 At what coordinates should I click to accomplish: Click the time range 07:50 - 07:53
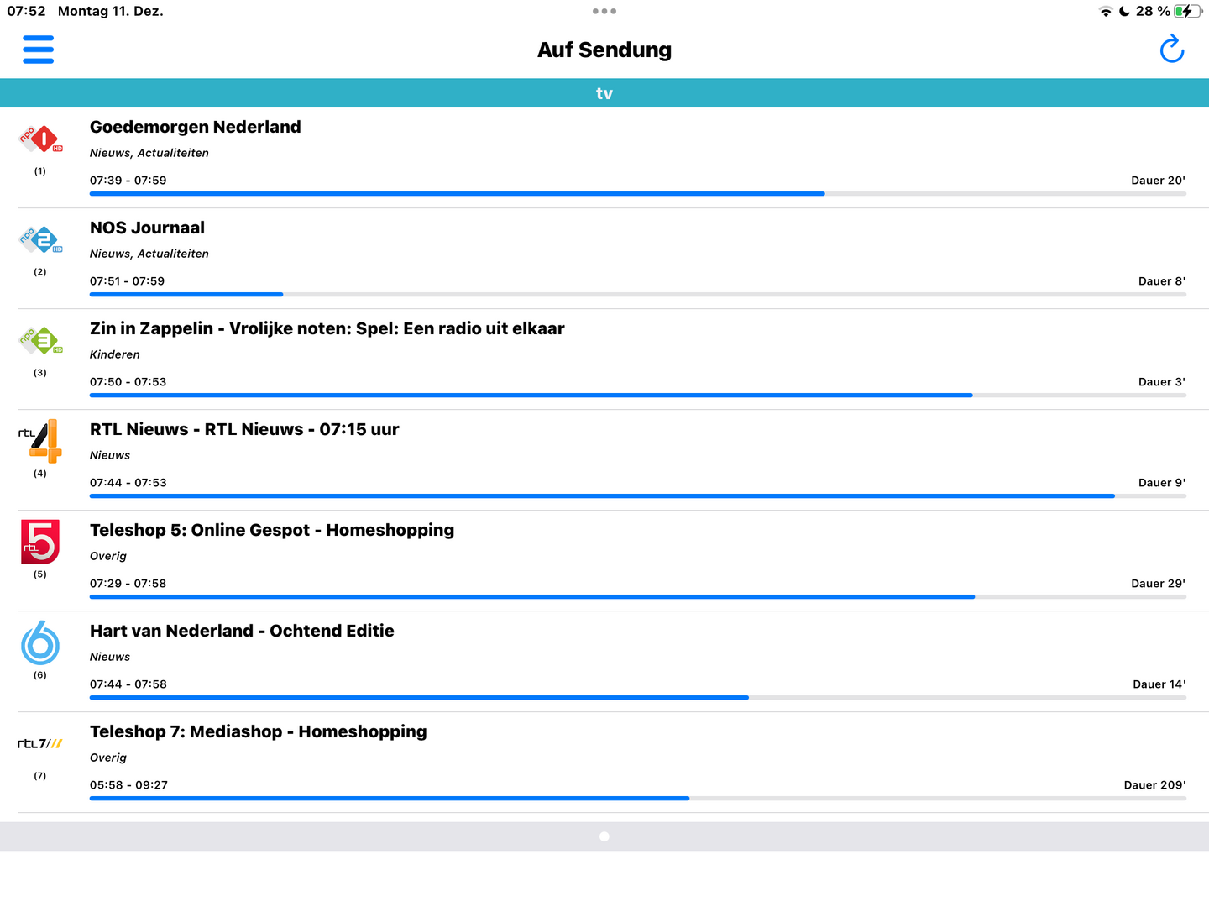pyautogui.click(x=128, y=382)
